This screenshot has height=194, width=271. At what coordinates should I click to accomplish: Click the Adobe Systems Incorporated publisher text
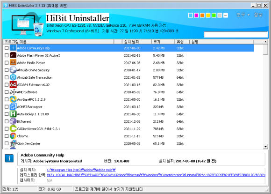coord(57,161)
